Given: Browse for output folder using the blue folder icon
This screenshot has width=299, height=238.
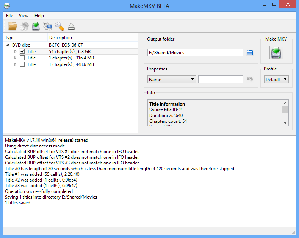Looking at the screenshot, I should coord(250,53).
